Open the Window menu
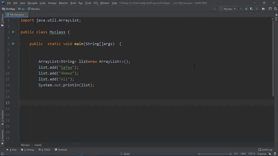 click(x=105, y=3)
